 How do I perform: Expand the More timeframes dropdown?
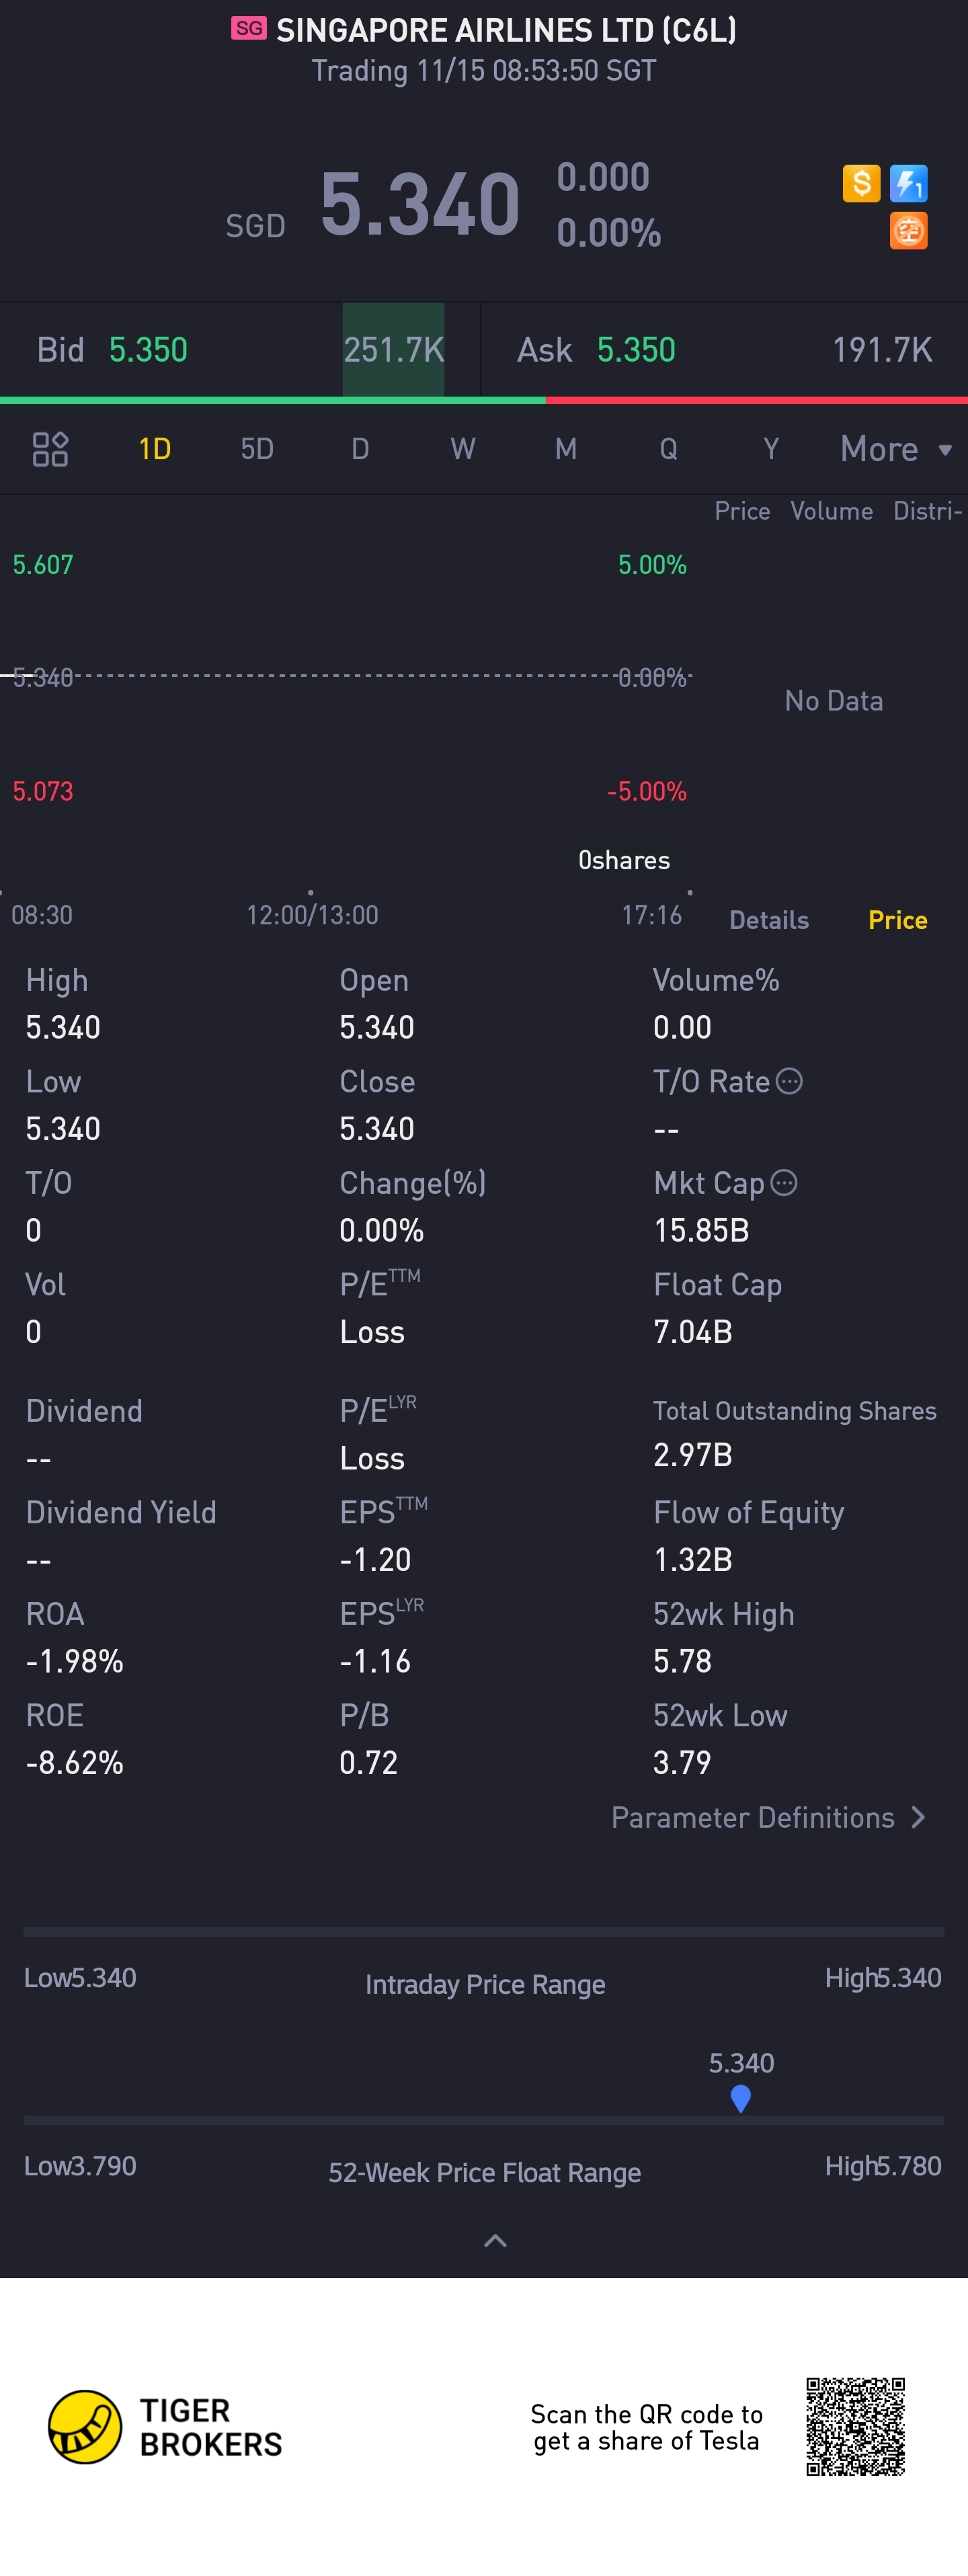coord(895,449)
